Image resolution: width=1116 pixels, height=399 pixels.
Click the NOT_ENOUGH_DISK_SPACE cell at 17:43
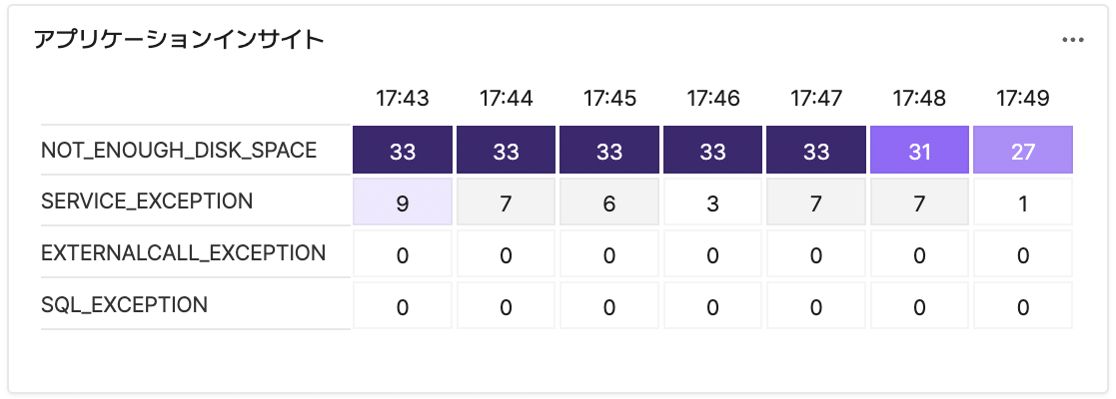coord(403,151)
